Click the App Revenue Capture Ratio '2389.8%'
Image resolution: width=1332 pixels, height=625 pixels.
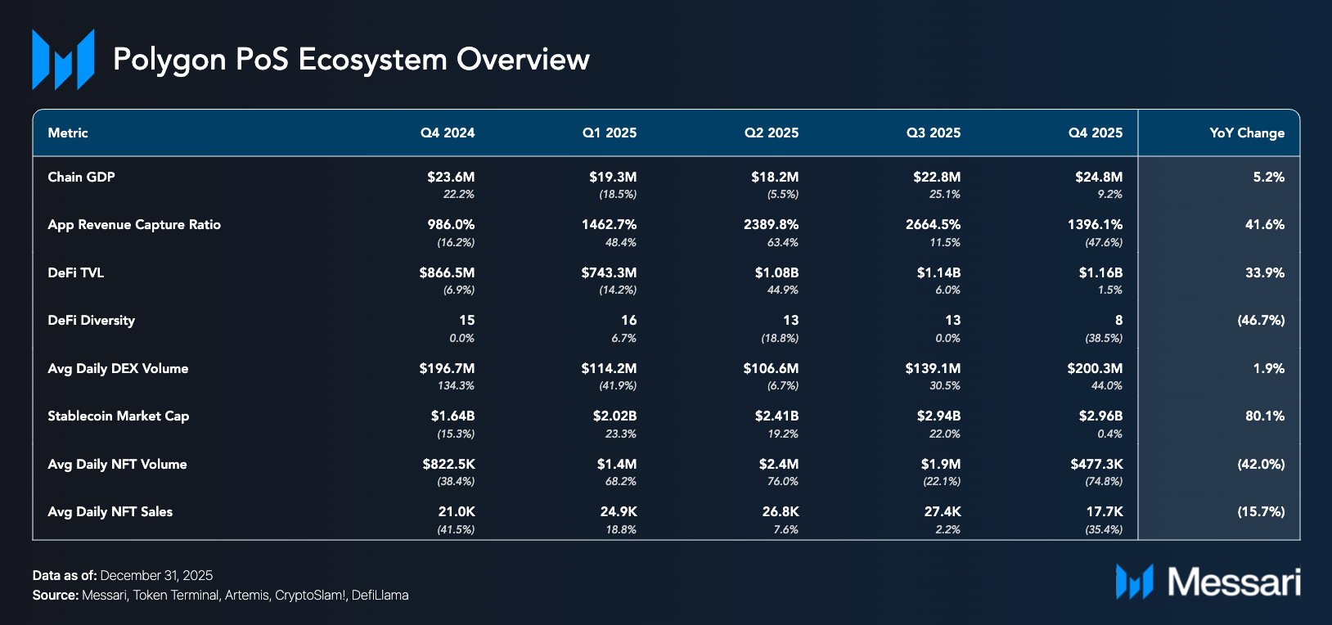coord(771,224)
